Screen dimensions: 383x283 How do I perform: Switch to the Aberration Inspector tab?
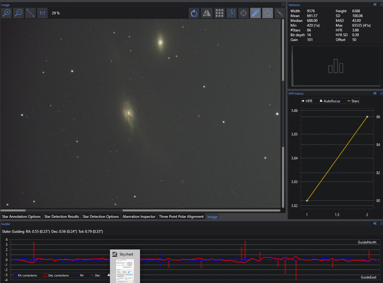point(139,217)
